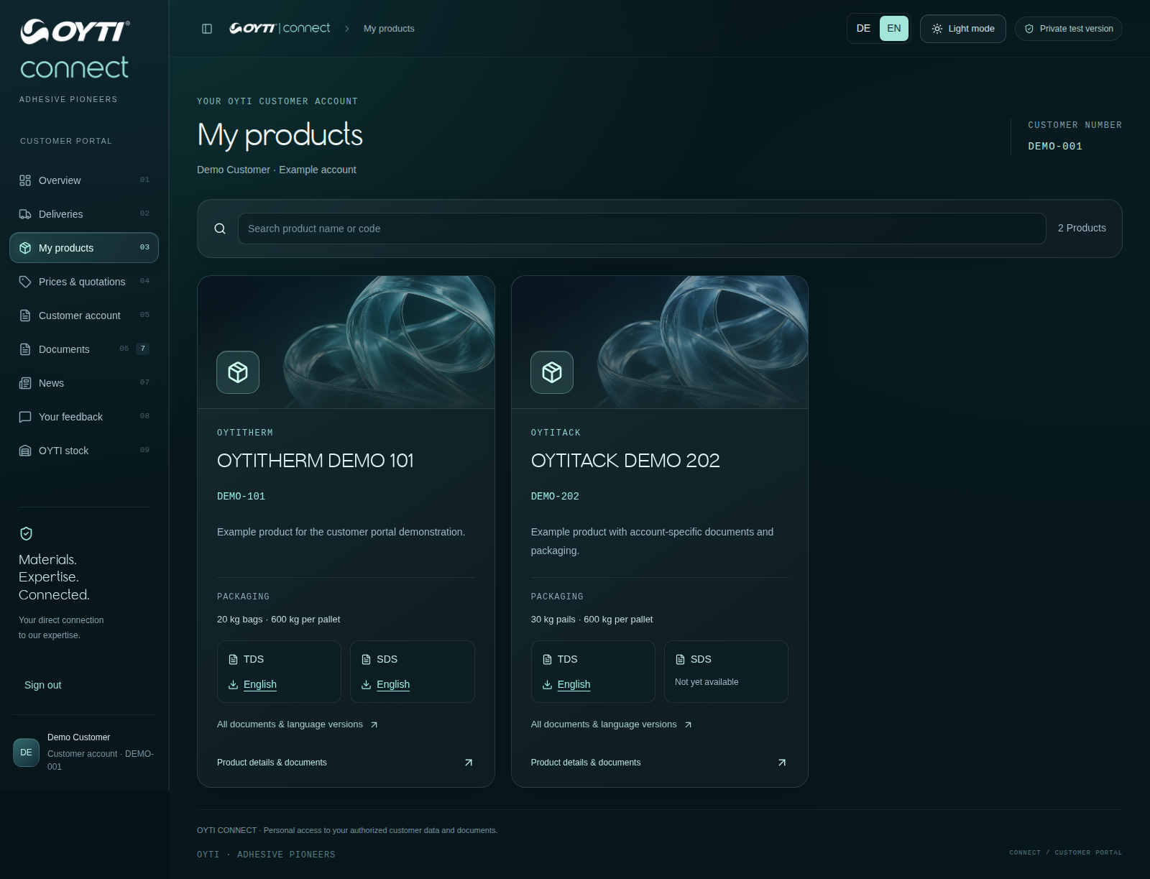
Task: Select My products menu item
Action: (84, 248)
